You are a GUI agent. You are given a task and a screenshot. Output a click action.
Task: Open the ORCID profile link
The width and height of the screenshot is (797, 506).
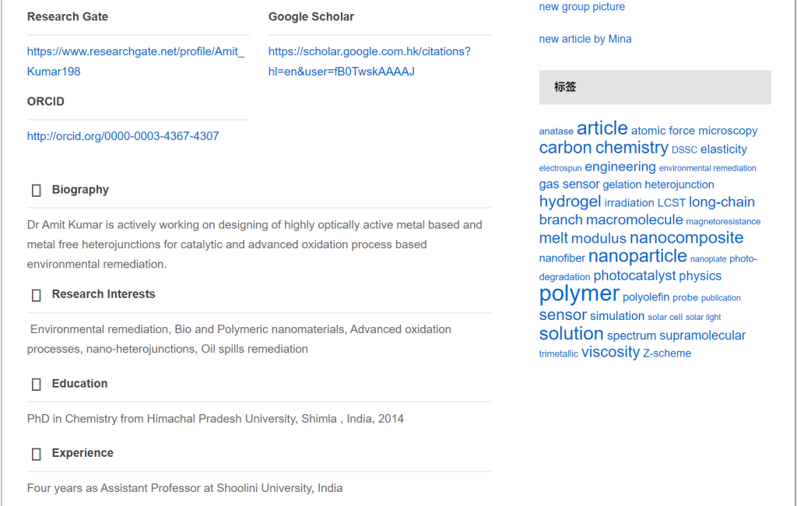pos(123,136)
